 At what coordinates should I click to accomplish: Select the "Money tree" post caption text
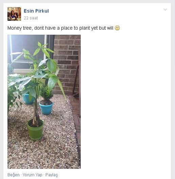tap(60, 28)
